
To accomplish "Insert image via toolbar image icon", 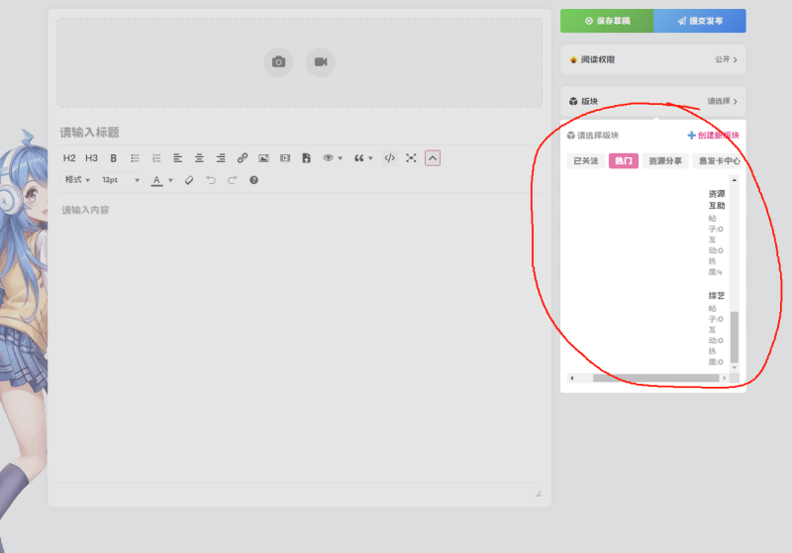I will click(263, 158).
